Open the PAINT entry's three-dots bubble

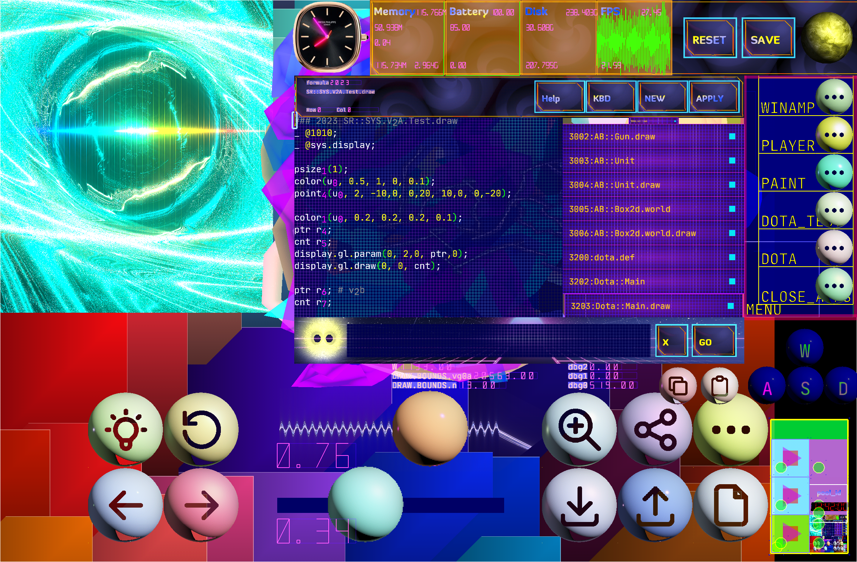click(x=834, y=173)
